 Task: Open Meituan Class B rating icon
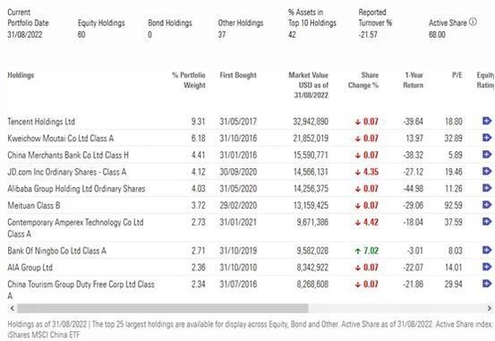tap(487, 204)
